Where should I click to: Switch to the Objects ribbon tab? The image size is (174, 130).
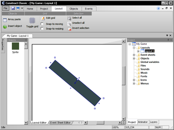74,9
